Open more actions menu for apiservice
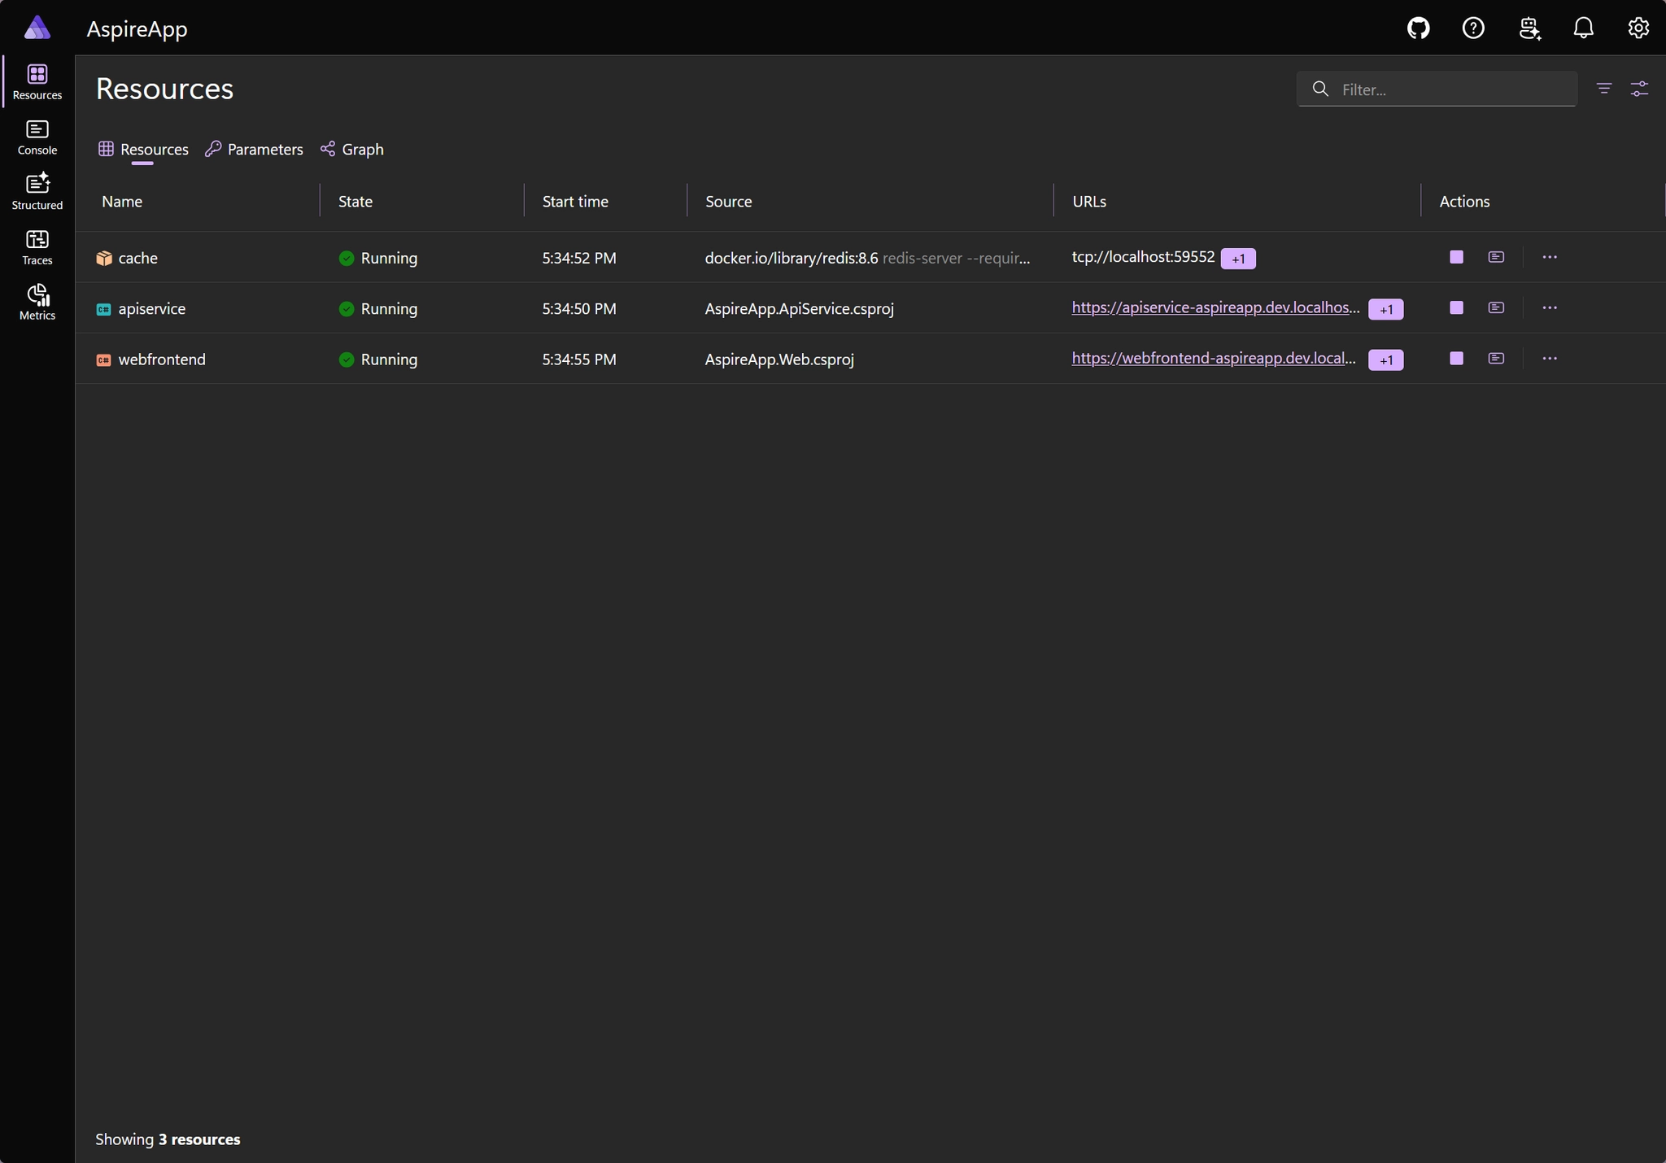1666x1163 pixels. (1550, 307)
